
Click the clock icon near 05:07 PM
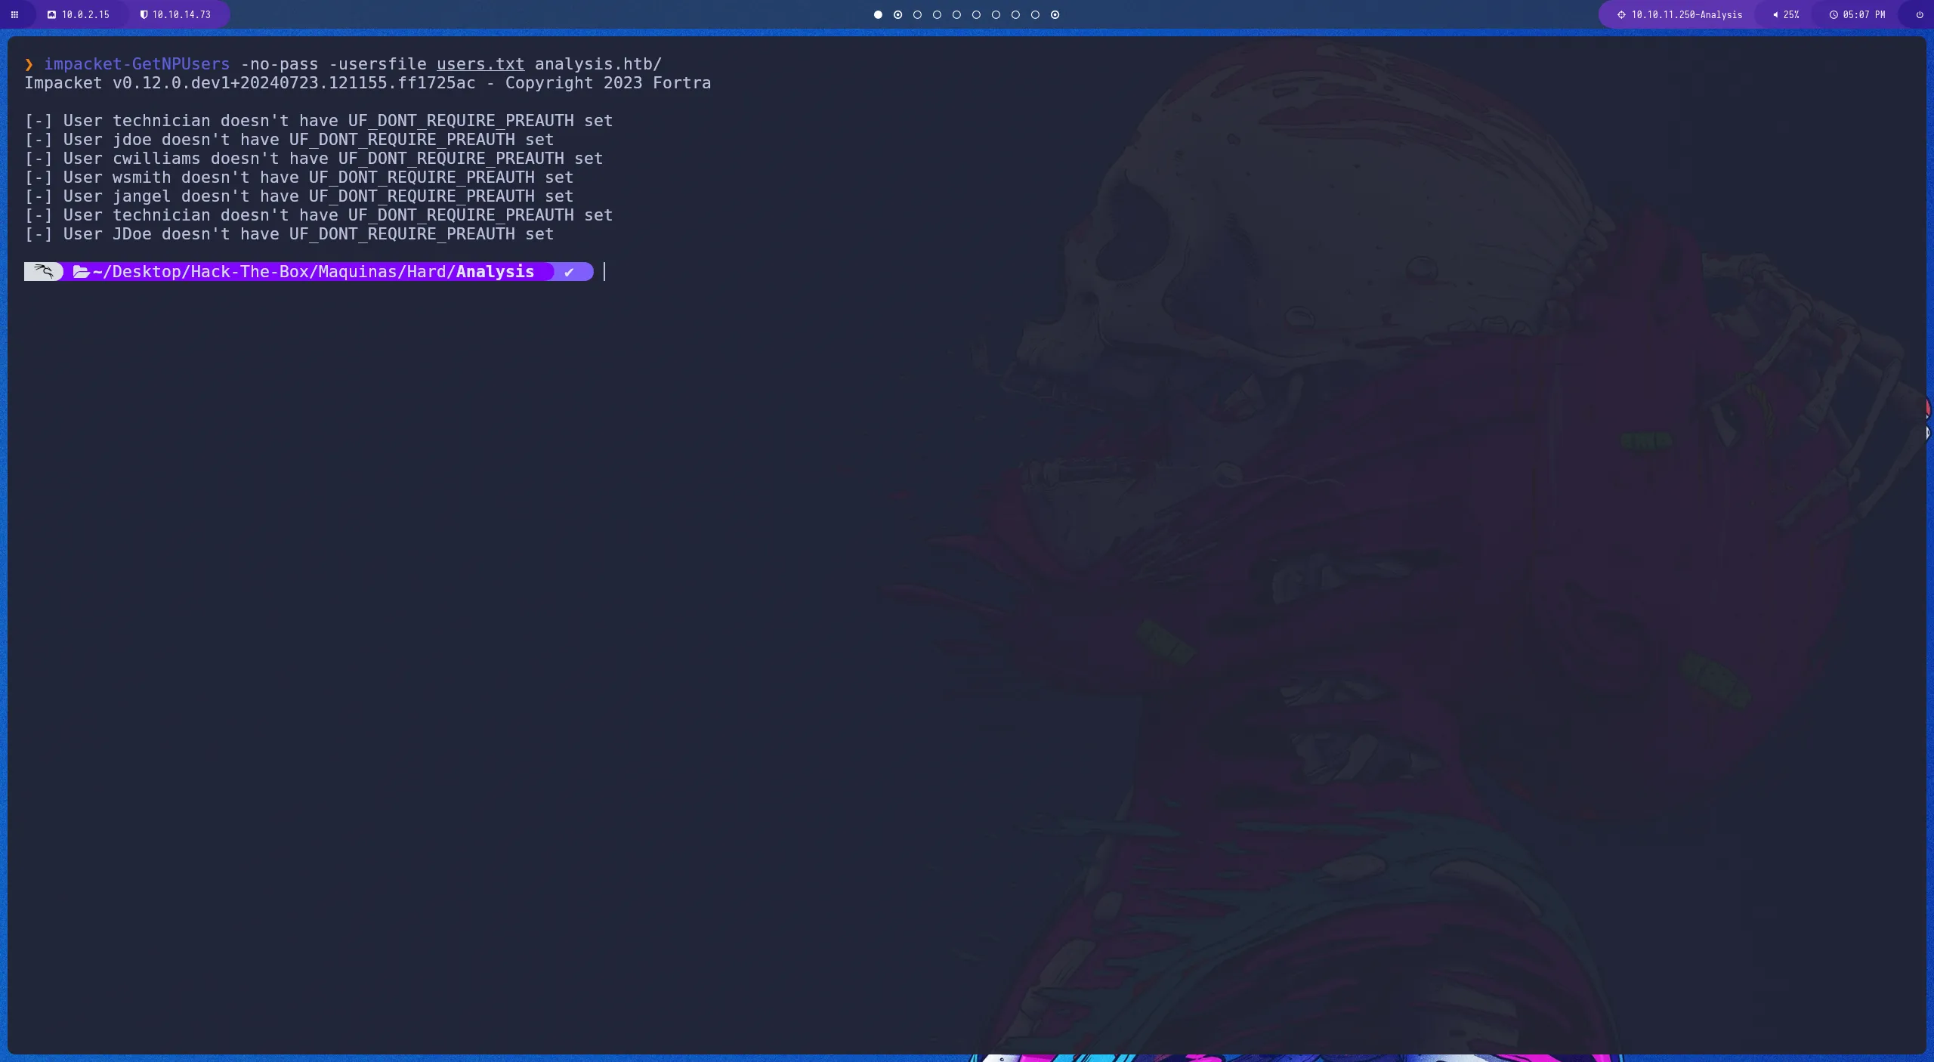tap(1834, 14)
